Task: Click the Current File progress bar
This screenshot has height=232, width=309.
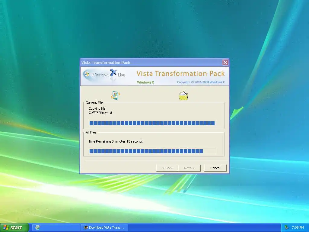Action: point(152,123)
